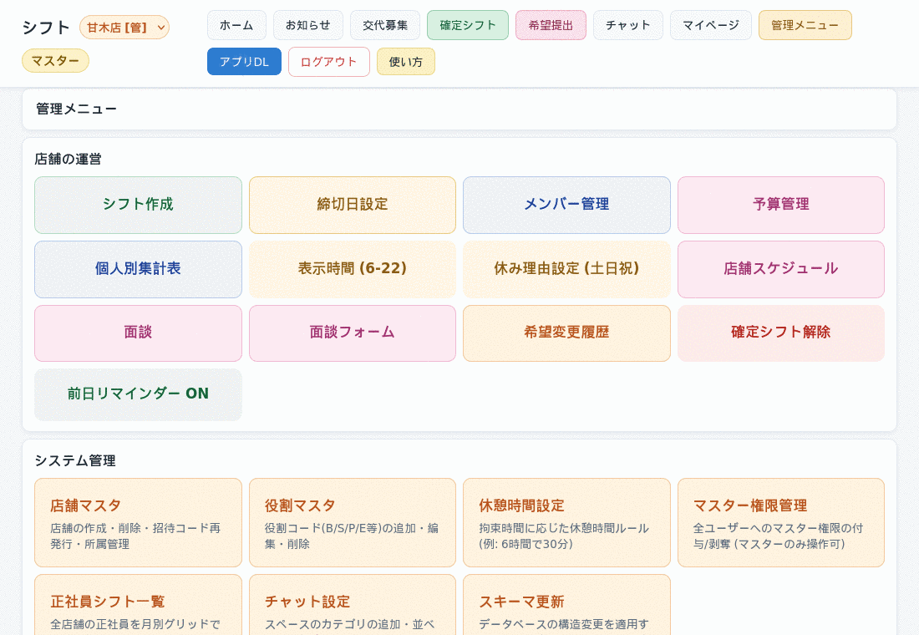The height and width of the screenshot is (635, 919).
Task: Open the スキーマ更新 card
Action: (566, 605)
